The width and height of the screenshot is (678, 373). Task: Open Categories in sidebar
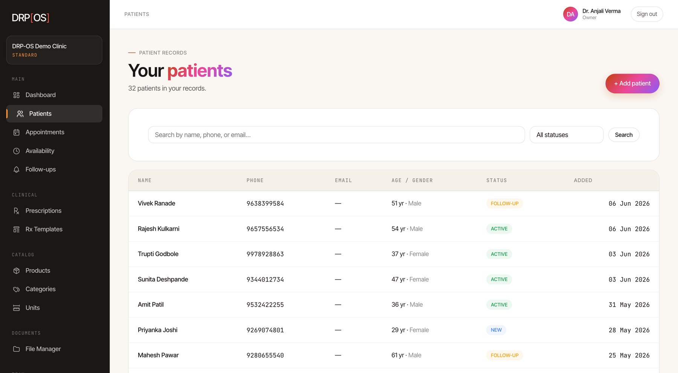click(54, 289)
